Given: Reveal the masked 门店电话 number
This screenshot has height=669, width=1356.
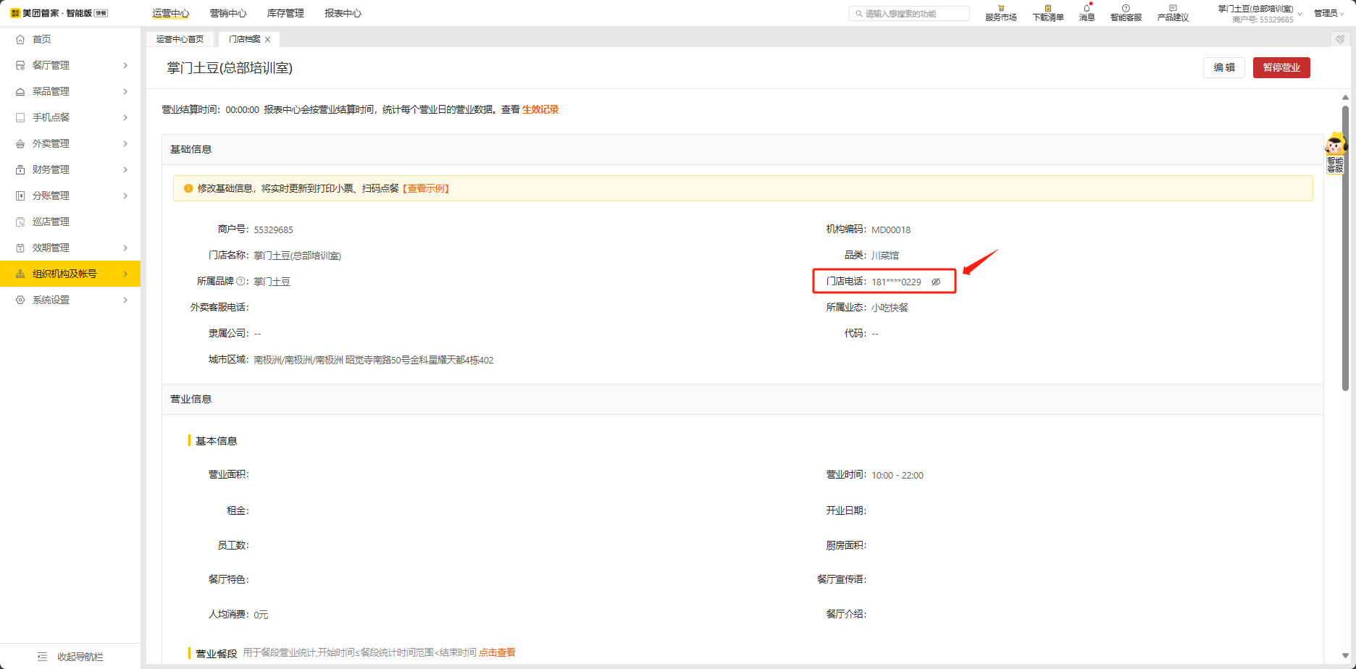Looking at the screenshot, I should (x=936, y=282).
